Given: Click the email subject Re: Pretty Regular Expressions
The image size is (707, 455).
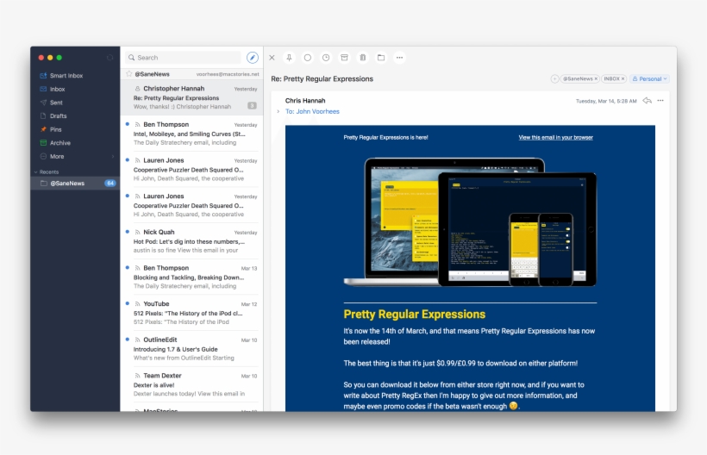Looking at the screenshot, I should pos(322,78).
